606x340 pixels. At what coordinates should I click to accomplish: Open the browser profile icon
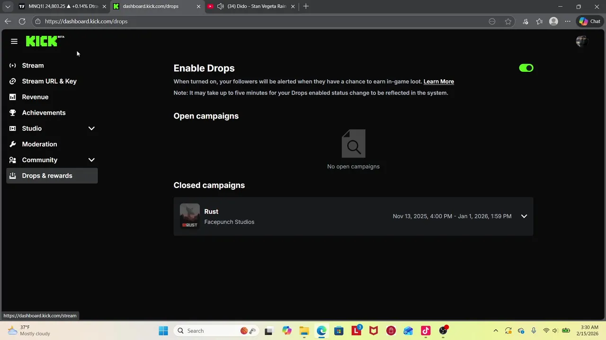(553, 21)
